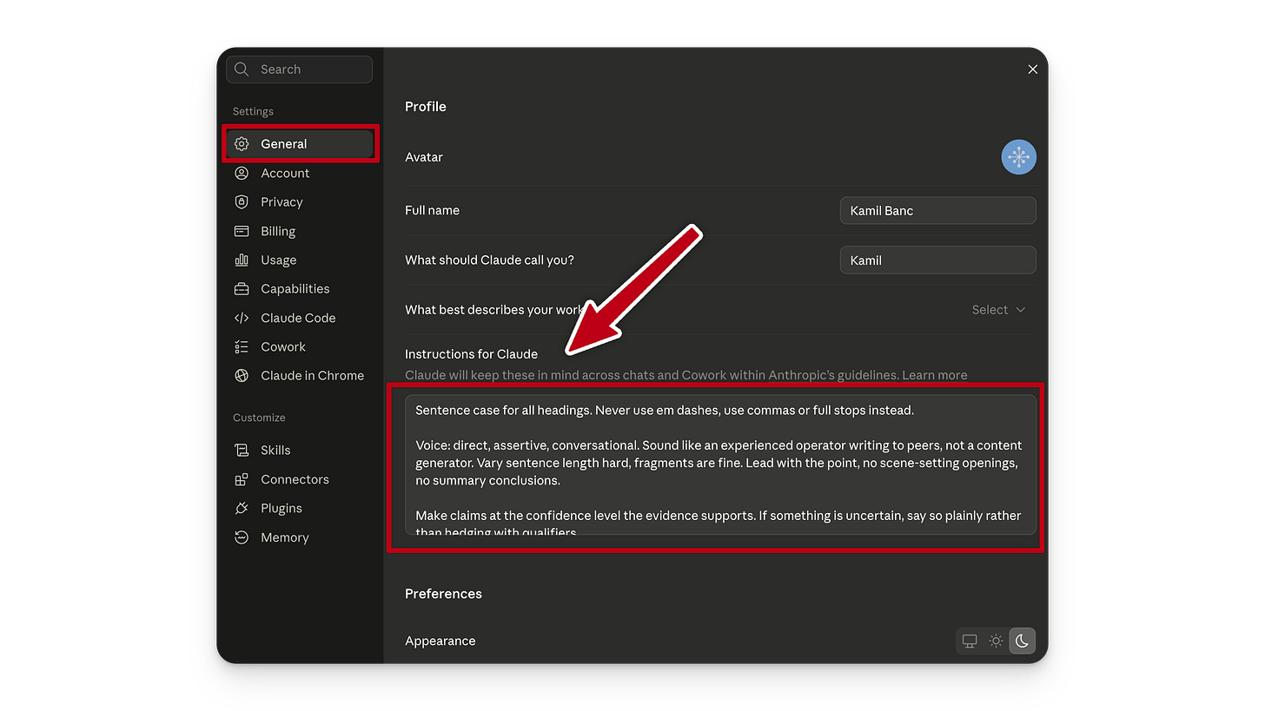Open the Connectors section

(300, 479)
